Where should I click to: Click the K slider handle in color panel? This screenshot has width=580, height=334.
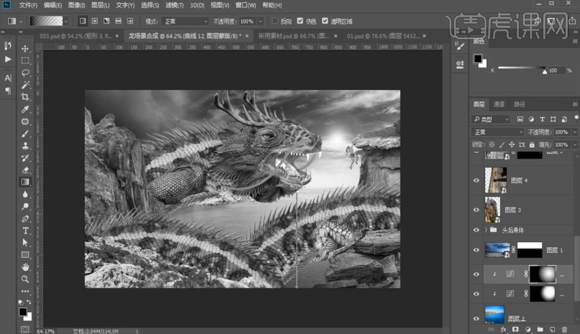(x=544, y=71)
